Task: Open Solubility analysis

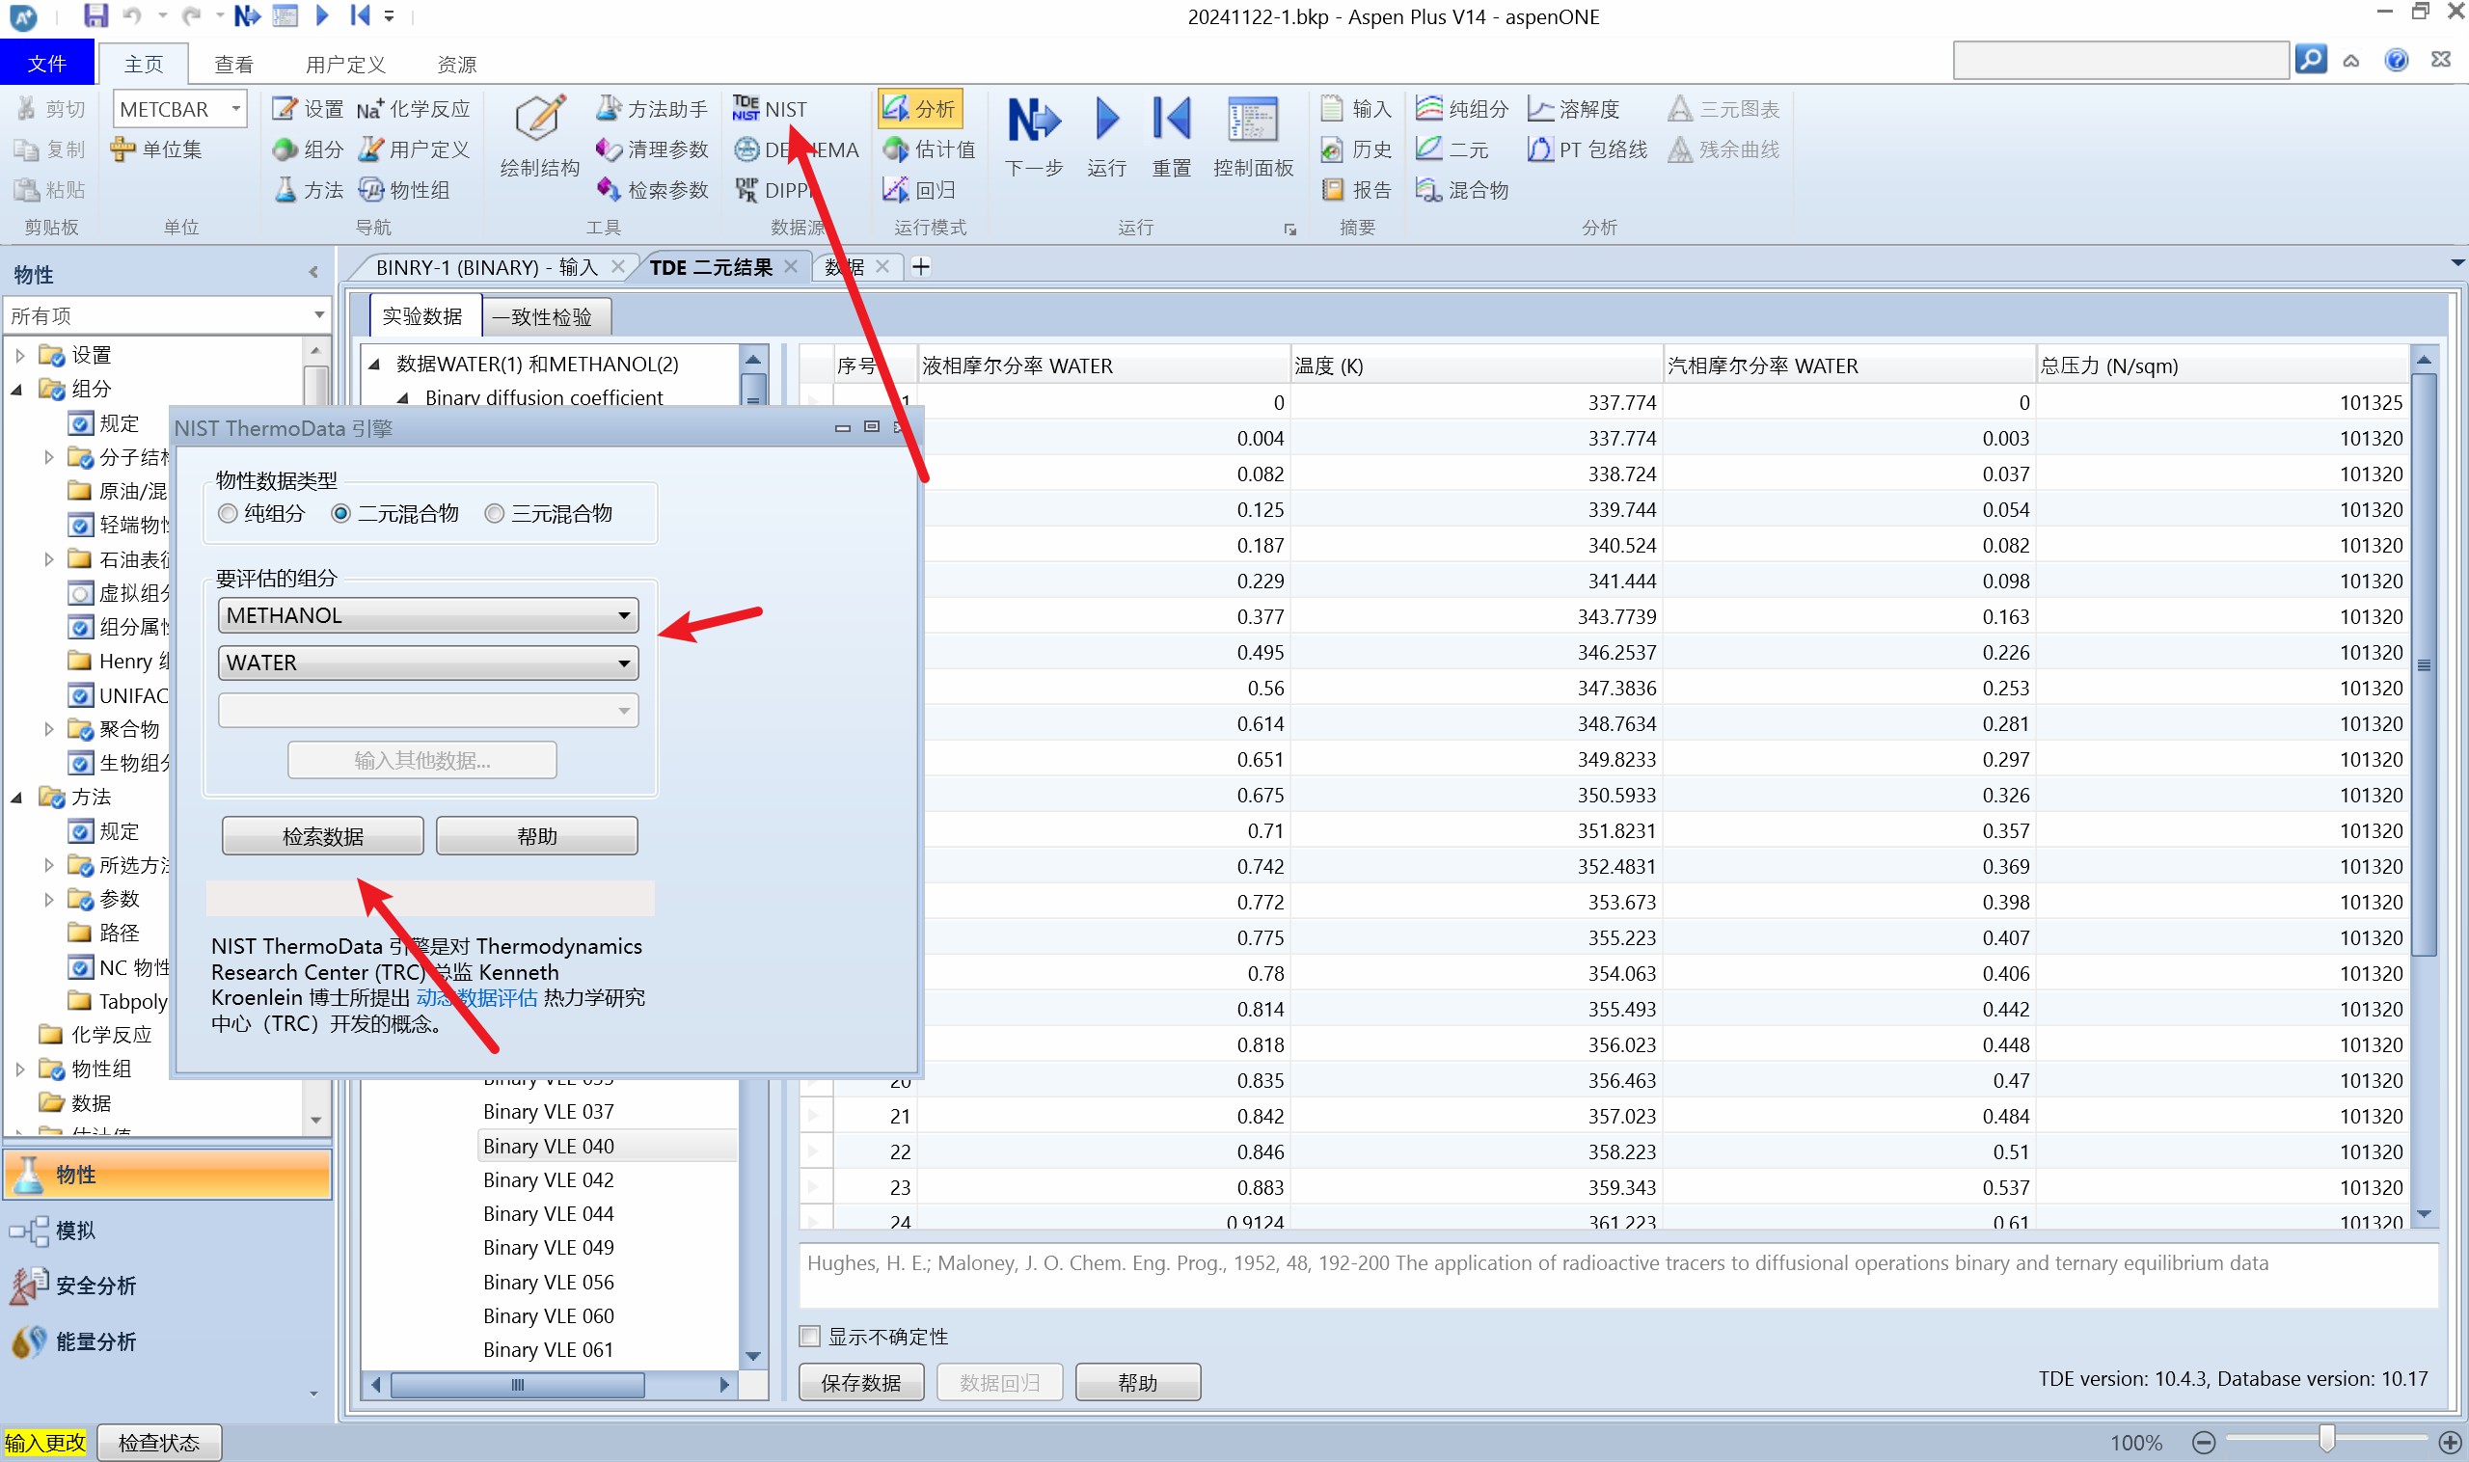Action: tap(1573, 108)
